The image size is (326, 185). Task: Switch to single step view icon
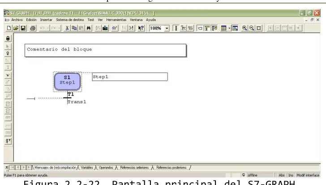point(183,28)
